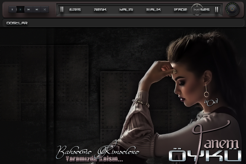The height and width of the screenshot is (164, 246).
Task: Click the 'Bahsetme Kimselere' caption text
Action: click(x=98, y=151)
